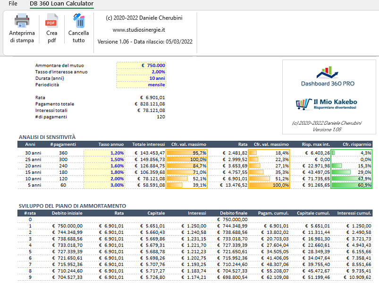
Task: Click the Il Mio Kakebo logo
Action: pos(327,104)
